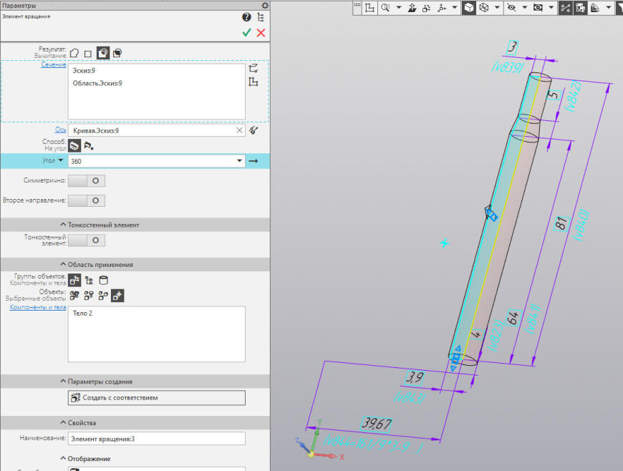Toggle the Второе направление switch

86,201
